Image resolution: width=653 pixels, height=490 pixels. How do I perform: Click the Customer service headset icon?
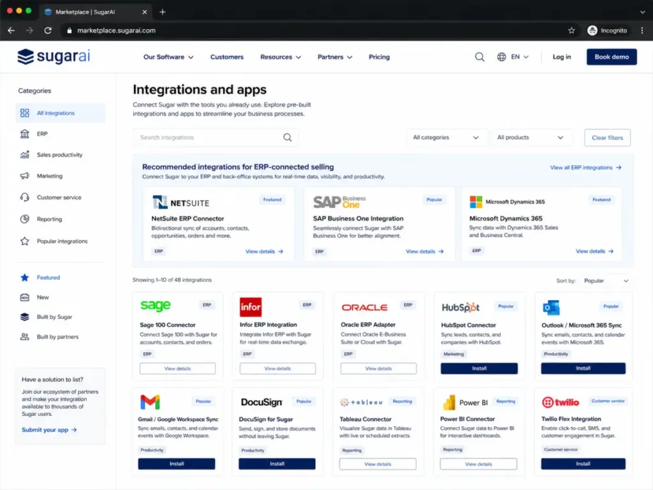(x=25, y=197)
